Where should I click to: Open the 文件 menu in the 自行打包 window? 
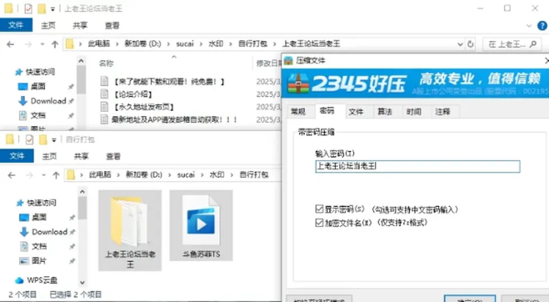click(17, 156)
